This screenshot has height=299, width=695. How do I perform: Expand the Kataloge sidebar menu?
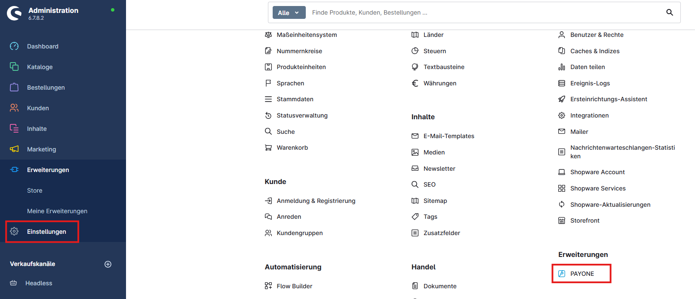pos(40,67)
